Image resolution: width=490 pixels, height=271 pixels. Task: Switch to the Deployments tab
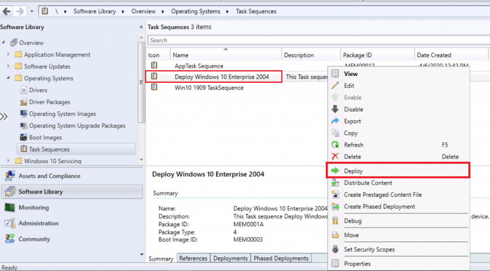point(231,258)
